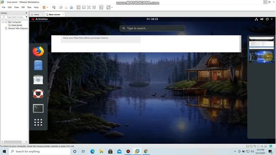
Task: Expand the stretch display dropdown arrow
Action: [112, 7]
